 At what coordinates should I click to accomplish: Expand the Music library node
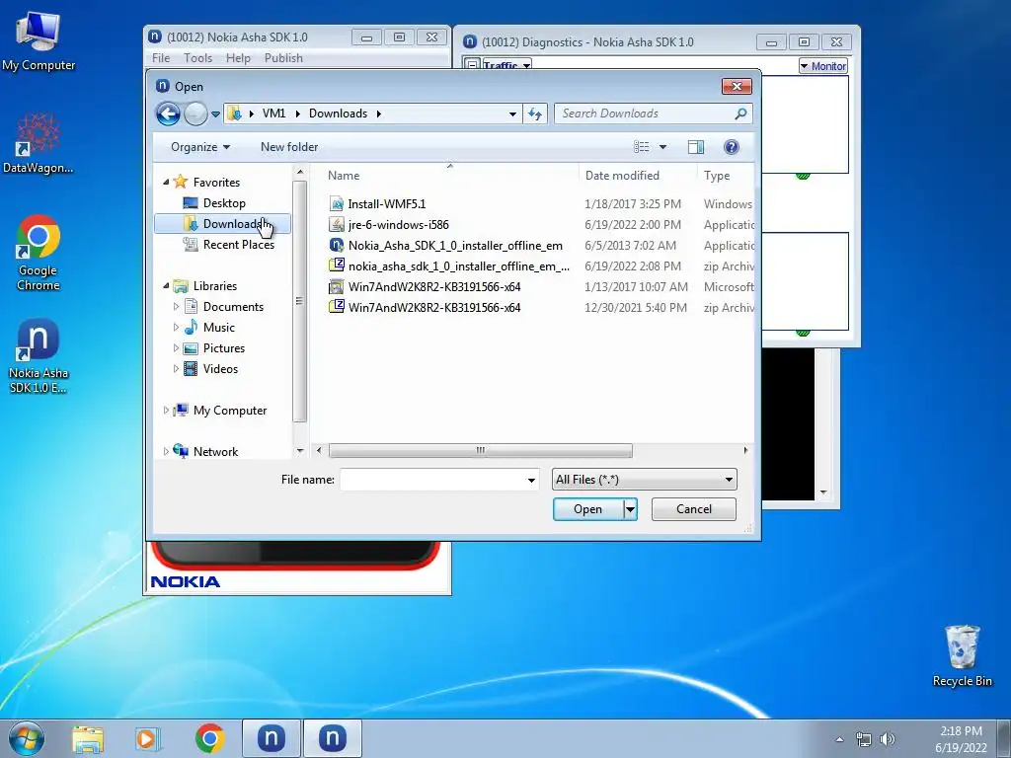pos(176,328)
